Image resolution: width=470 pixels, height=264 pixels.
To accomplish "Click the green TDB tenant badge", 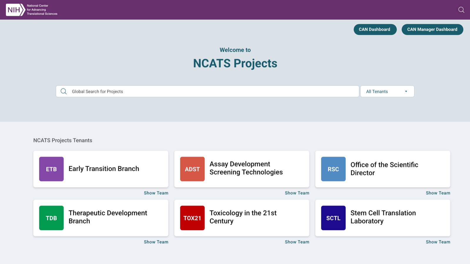I will point(51,218).
